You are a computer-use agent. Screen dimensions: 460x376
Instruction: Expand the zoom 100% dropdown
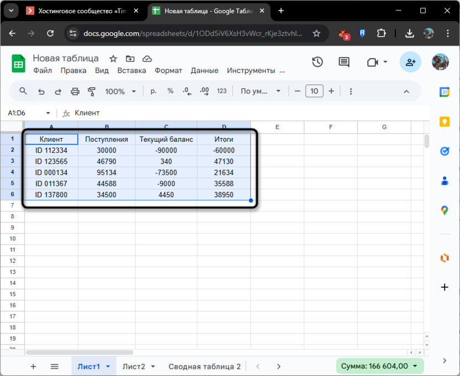tap(119, 92)
